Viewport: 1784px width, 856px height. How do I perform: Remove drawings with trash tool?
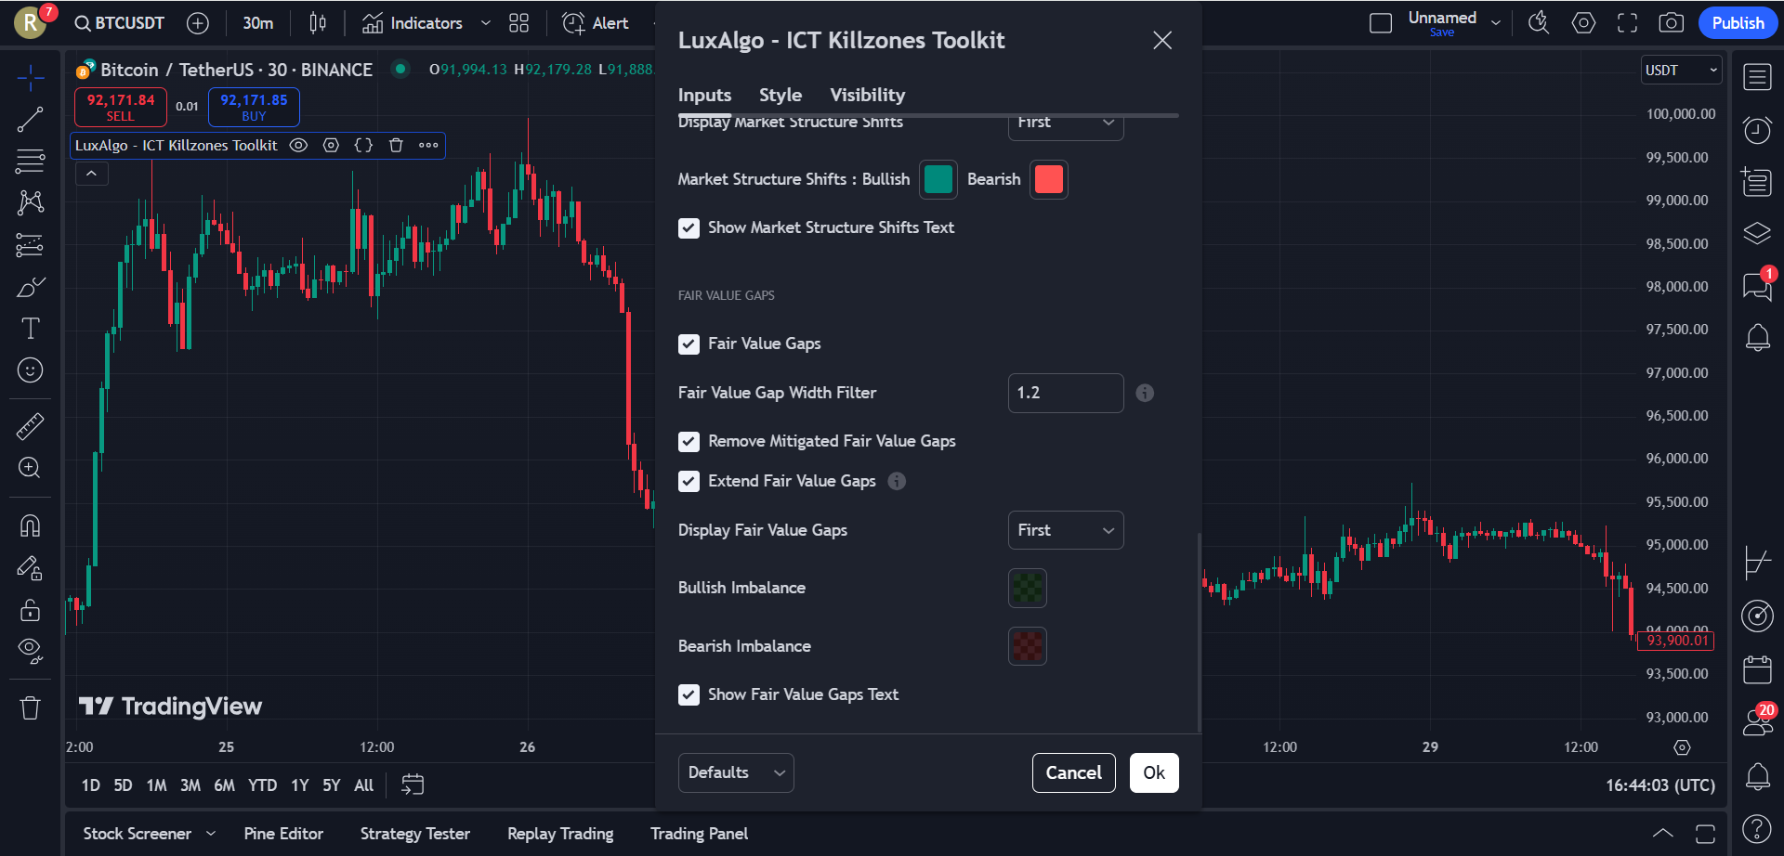pyautogui.click(x=30, y=708)
